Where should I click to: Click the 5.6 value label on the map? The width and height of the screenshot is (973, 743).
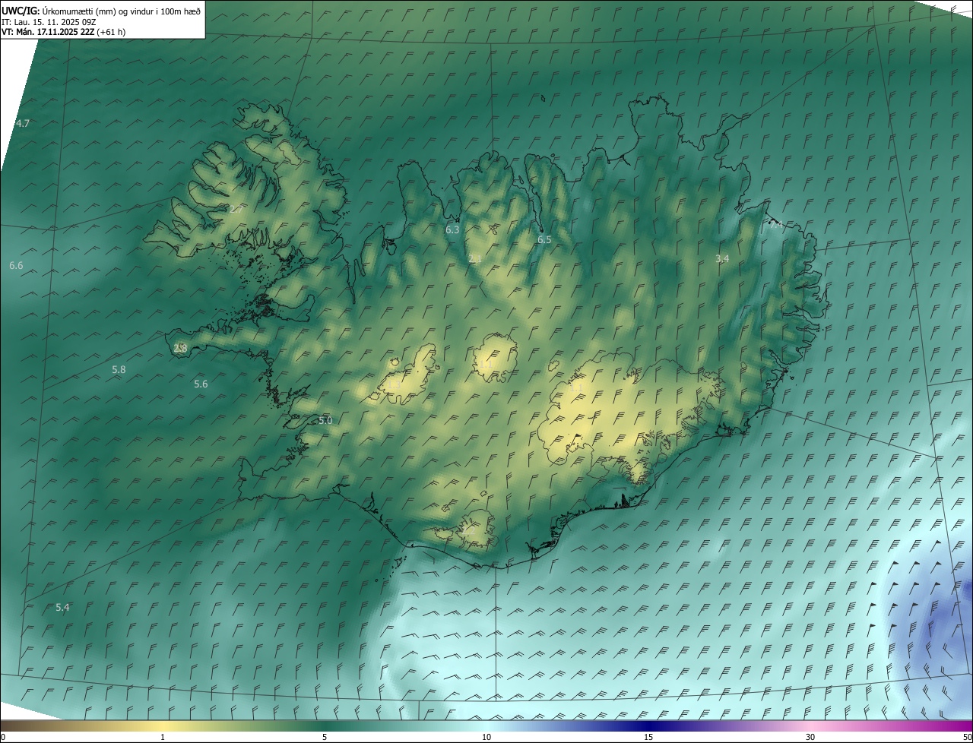tap(201, 384)
